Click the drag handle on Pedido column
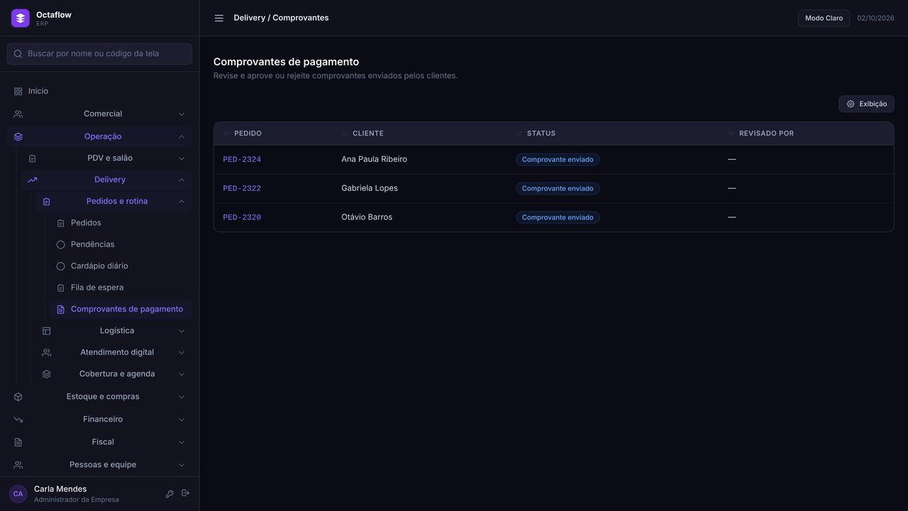The height and width of the screenshot is (511, 908). [x=227, y=133]
